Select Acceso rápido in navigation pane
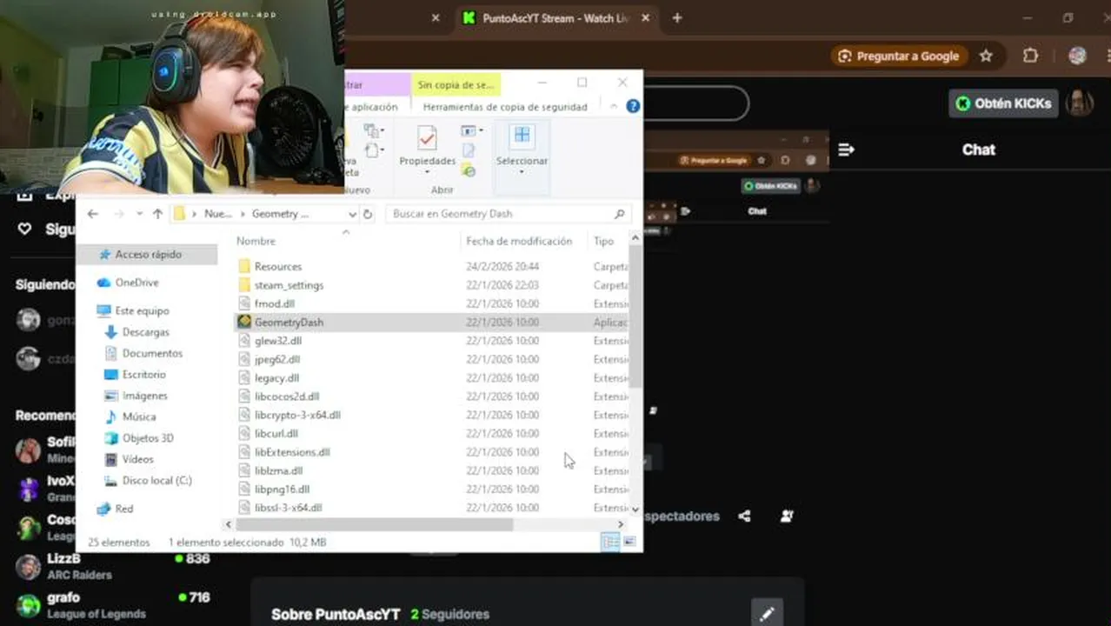The image size is (1111, 626). [x=146, y=254]
